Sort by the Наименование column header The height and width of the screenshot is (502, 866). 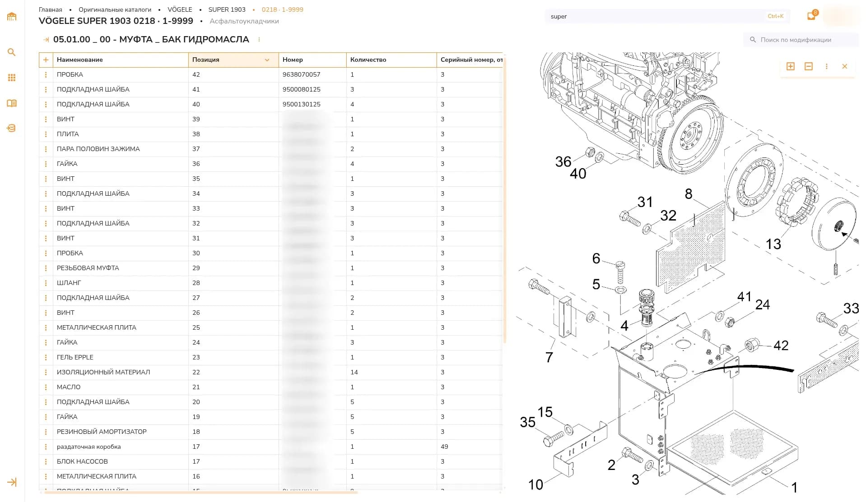[x=121, y=60]
